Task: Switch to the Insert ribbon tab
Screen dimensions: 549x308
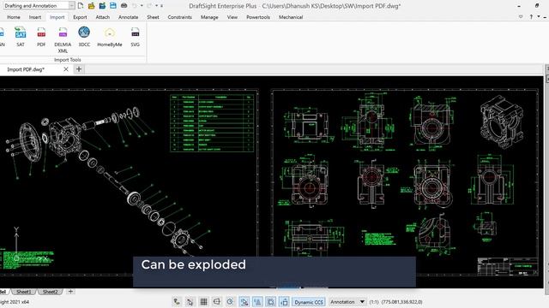Action: (35, 17)
